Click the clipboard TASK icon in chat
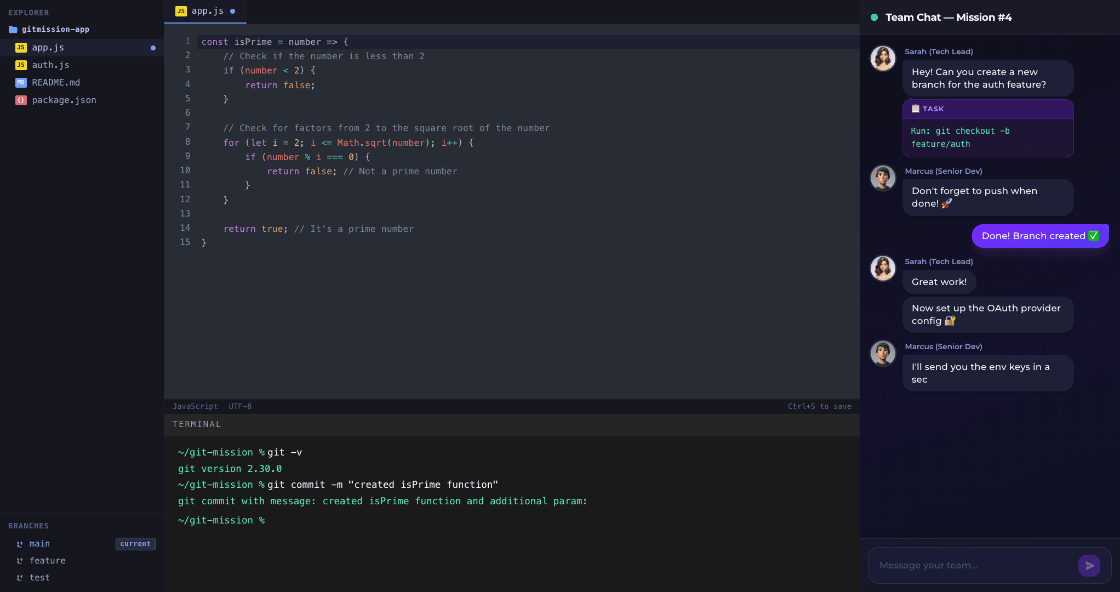The image size is (1120, 592). pyautogui.click(x=915, y=109)
